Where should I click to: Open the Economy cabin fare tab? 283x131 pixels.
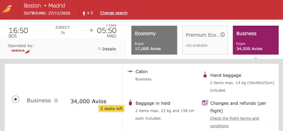click(x=154, y=40)
